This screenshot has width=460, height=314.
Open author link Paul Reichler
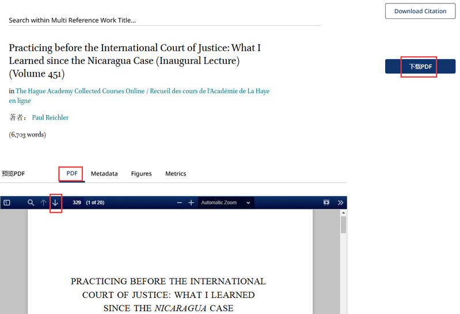[50, 118]
